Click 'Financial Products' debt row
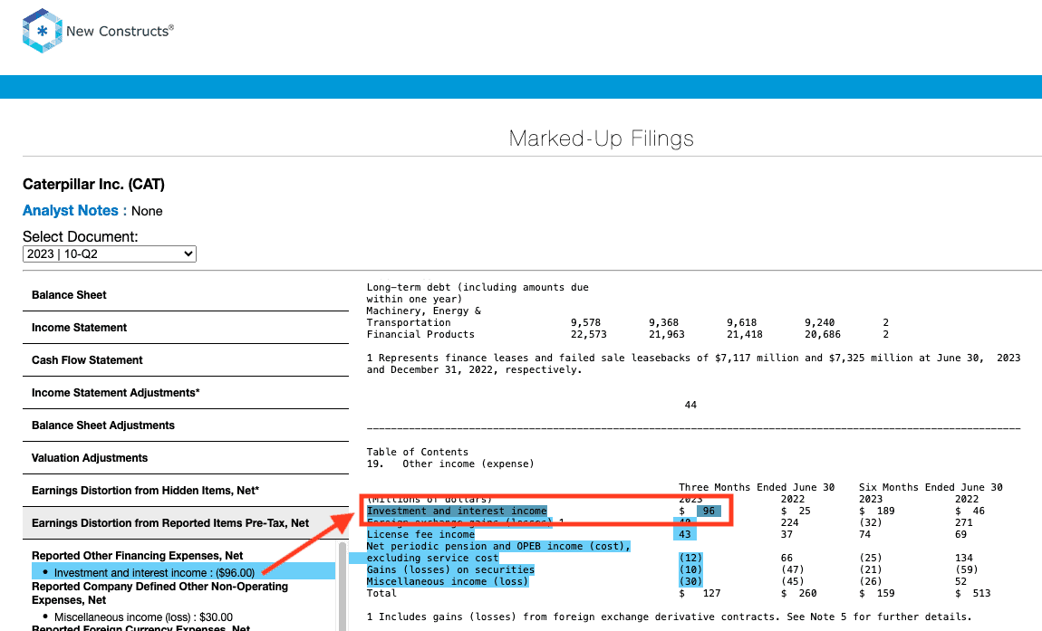 click(x=420, y=334)
